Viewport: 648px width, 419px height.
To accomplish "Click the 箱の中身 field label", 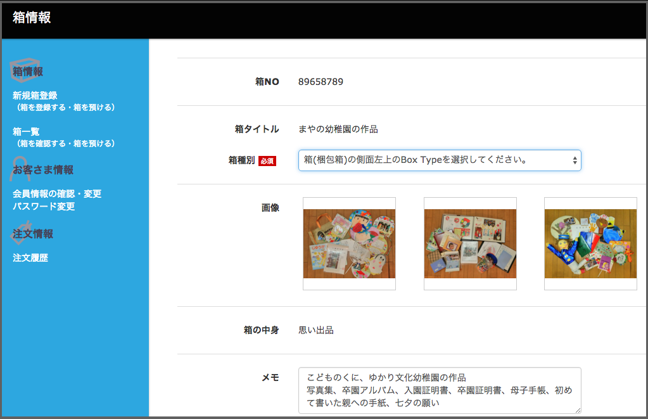I will [261, 330].
